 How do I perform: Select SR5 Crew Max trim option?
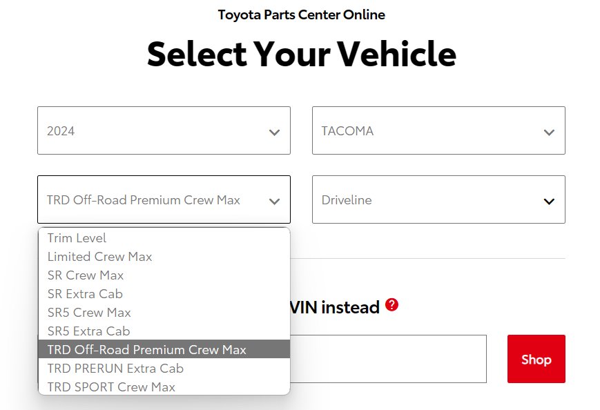click(164, 312)
